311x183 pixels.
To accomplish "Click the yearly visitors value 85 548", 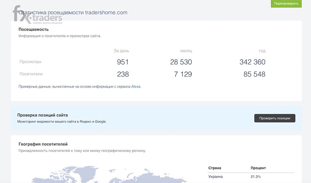I will 254,74.
